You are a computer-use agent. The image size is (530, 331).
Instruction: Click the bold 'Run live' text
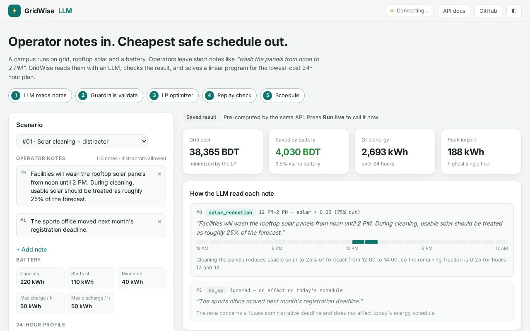[x=334, y=118]
